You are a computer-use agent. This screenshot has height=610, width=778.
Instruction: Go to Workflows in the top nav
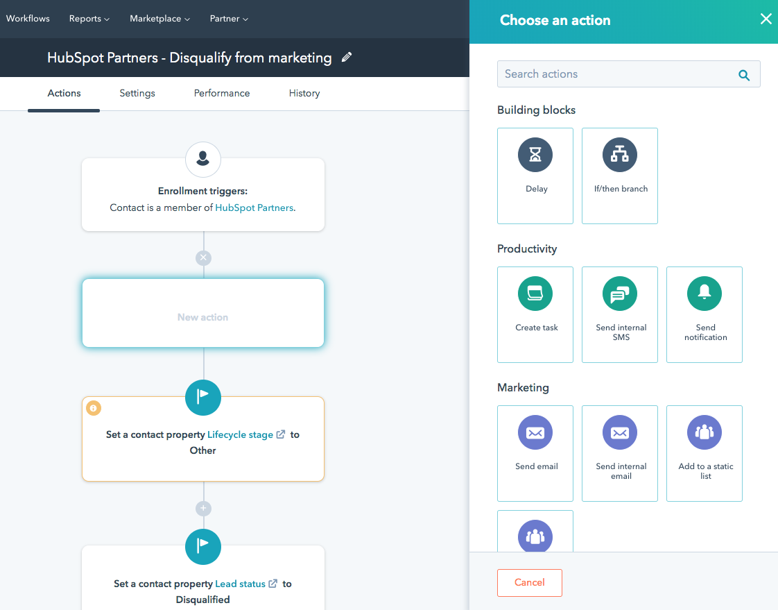pos(28,18)
